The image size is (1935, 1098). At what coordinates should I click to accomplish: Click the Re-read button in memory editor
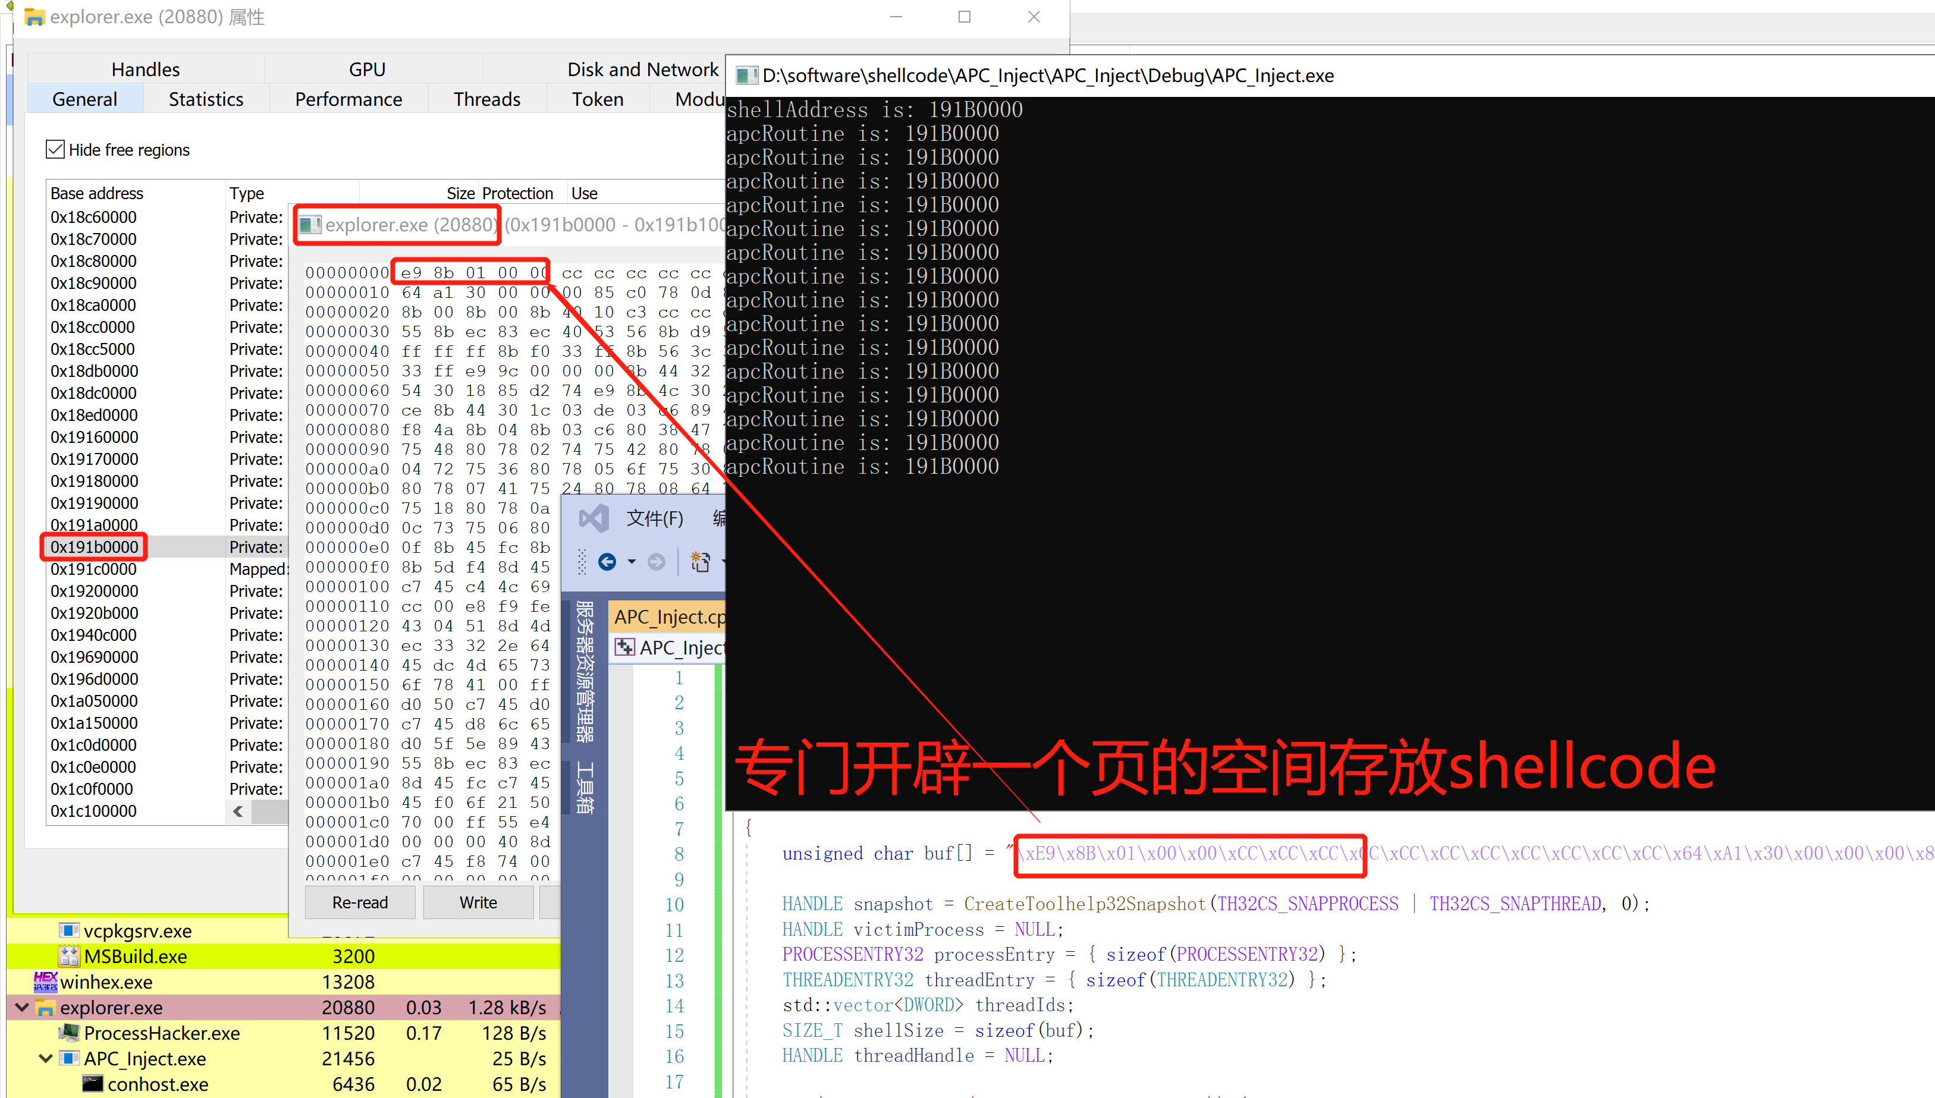click(360, 902)
